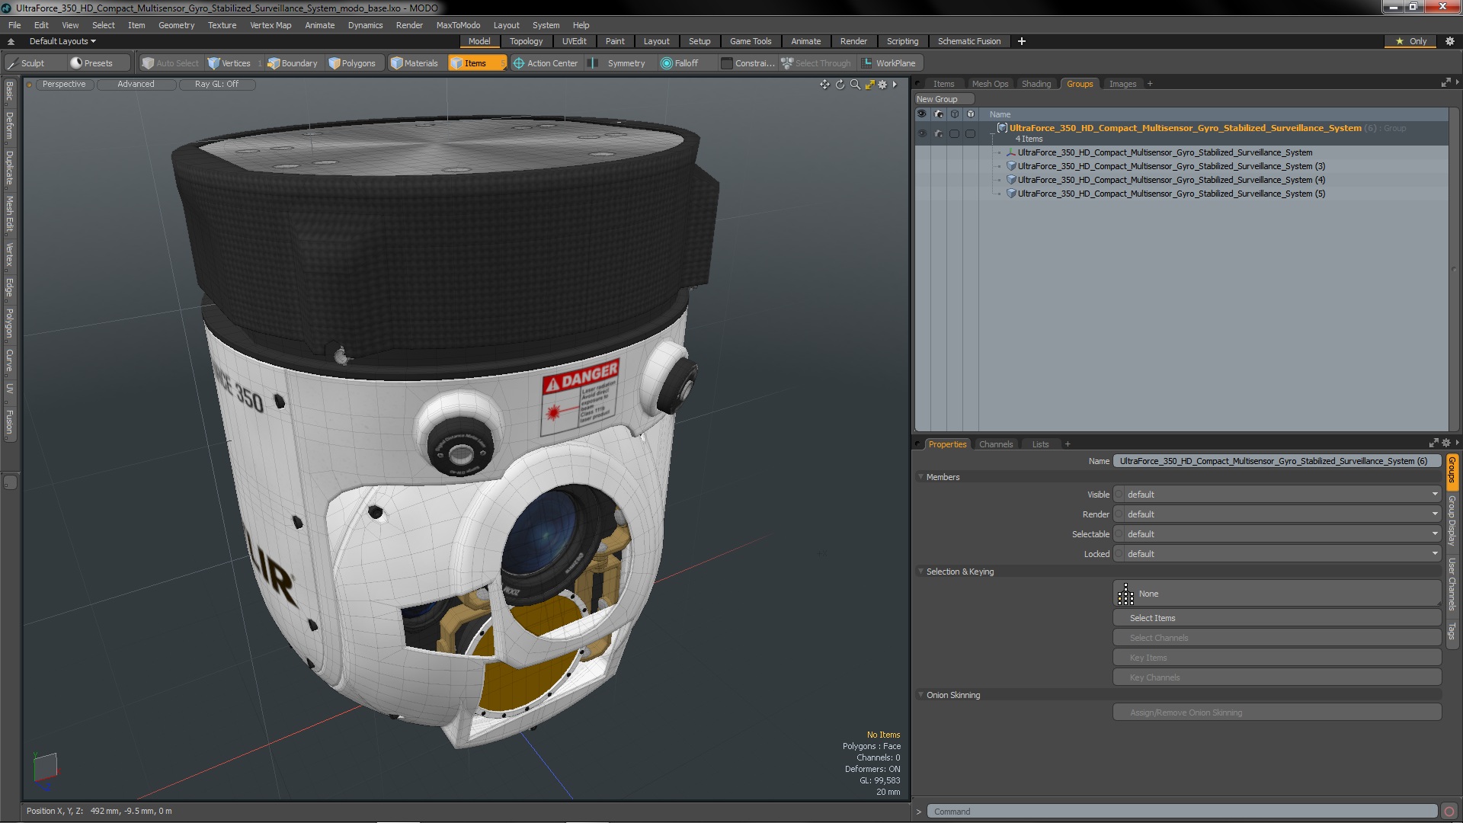Screen dimensions: 1463x823
Task: Toggle the Only star option
Action: pos(1411,41)
